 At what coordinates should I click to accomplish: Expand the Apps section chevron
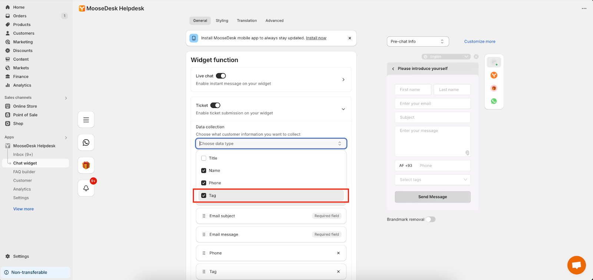66,138
